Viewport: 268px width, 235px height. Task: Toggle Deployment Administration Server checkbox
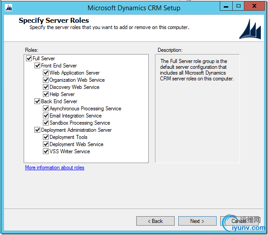coord(37,130)
